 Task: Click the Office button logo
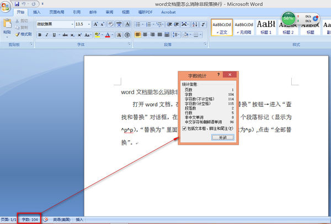(x=6, y=7)
